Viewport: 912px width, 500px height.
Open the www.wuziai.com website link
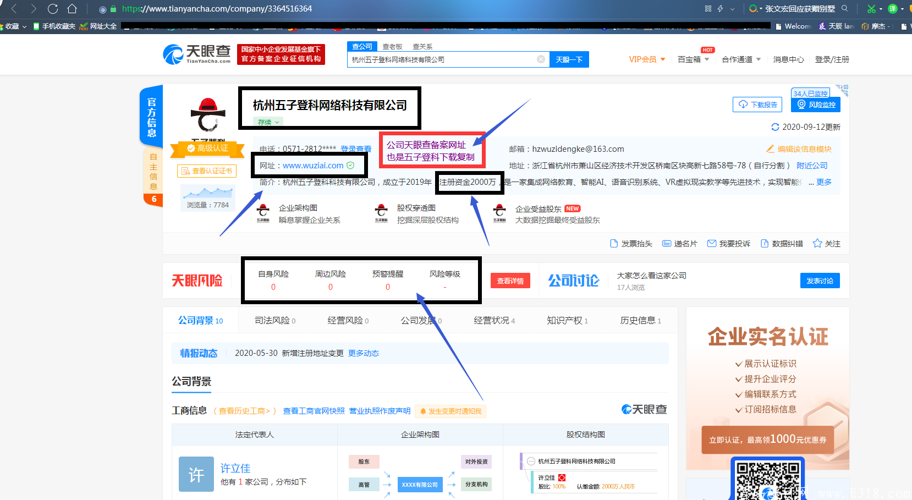[x=314, y=164]
